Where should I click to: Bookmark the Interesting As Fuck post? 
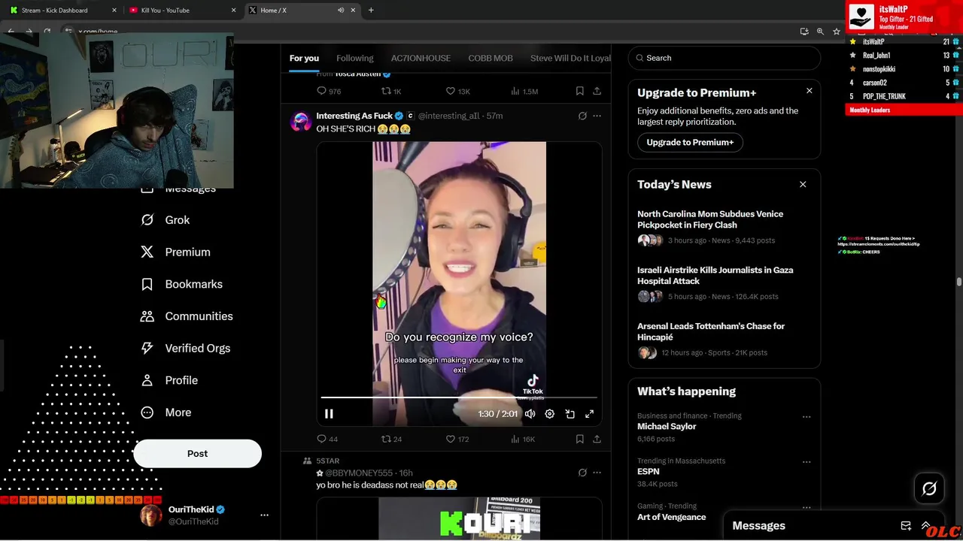[579, 439]
